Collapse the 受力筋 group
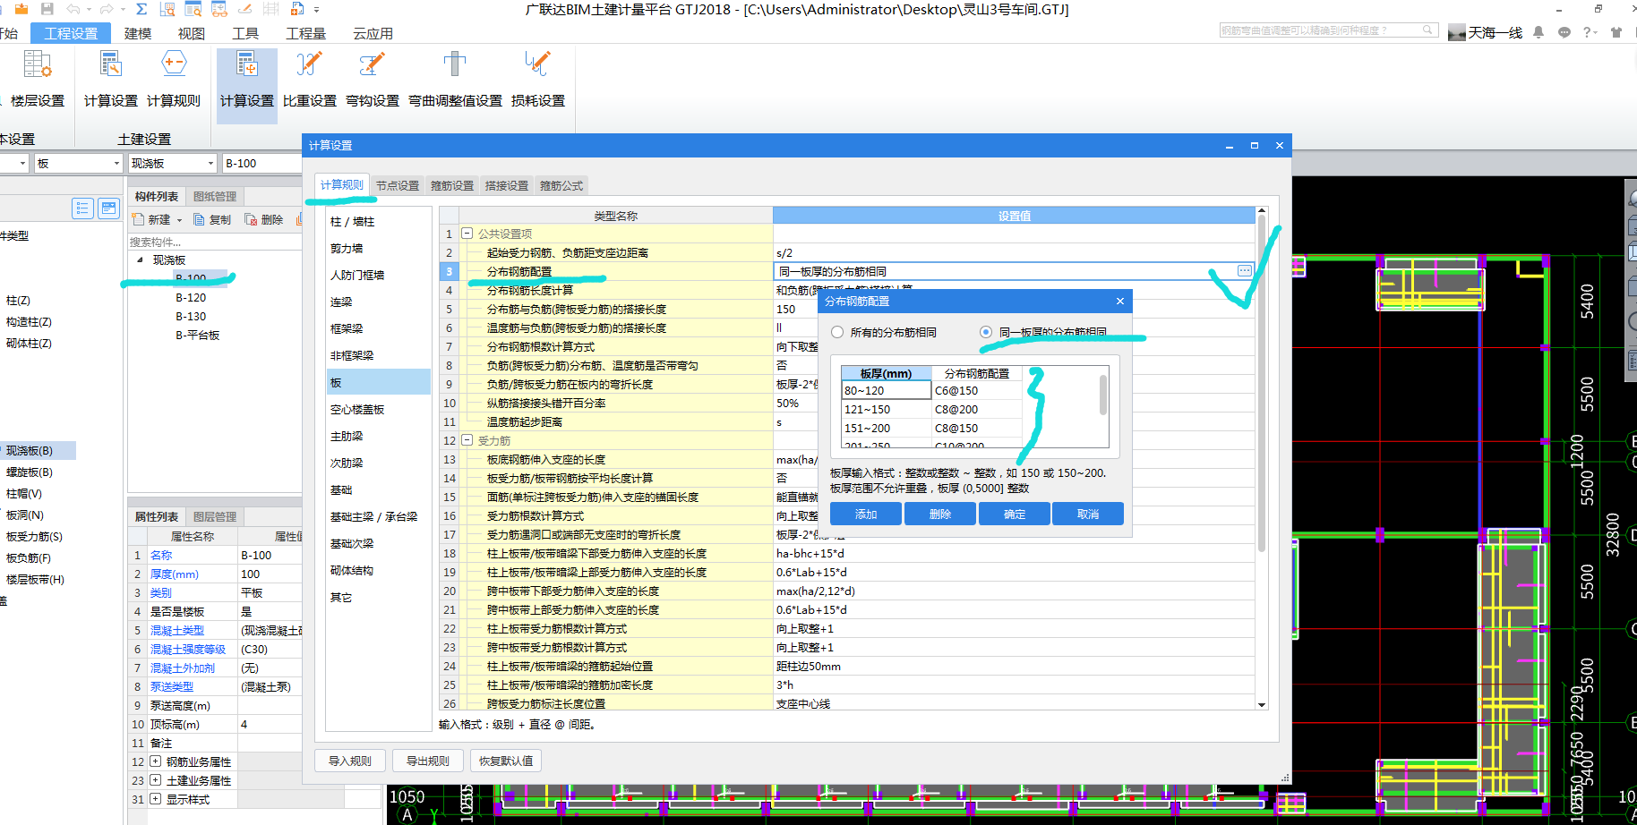 (x=467, y=440)
